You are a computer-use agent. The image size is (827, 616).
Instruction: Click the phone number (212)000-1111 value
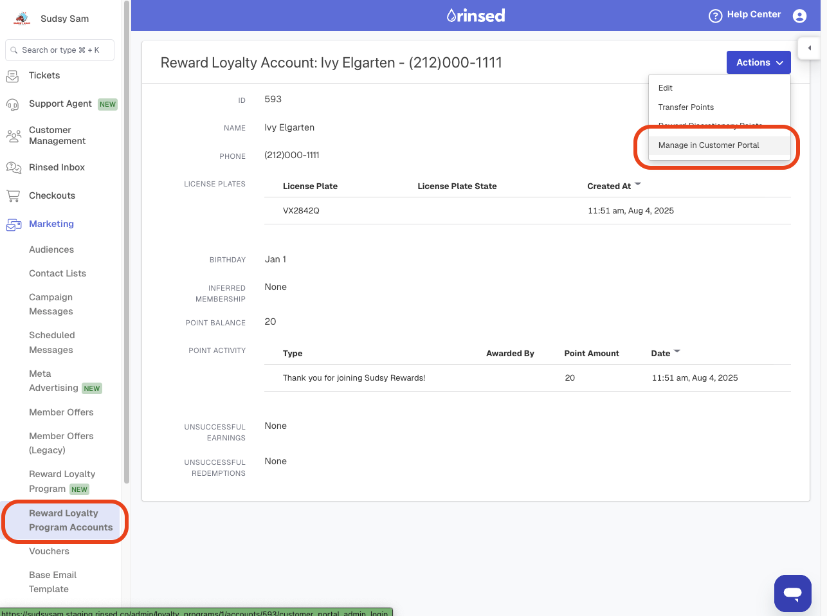tap(292, 155)
